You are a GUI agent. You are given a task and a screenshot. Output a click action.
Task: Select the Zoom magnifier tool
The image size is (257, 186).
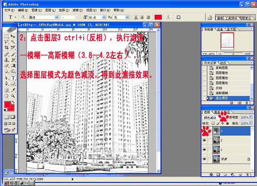click(13, 96)
